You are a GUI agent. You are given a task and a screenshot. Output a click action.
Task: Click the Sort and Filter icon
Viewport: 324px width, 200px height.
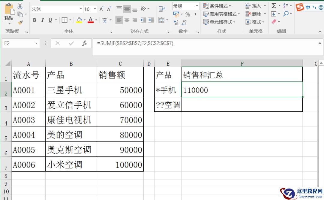[286, 6]
